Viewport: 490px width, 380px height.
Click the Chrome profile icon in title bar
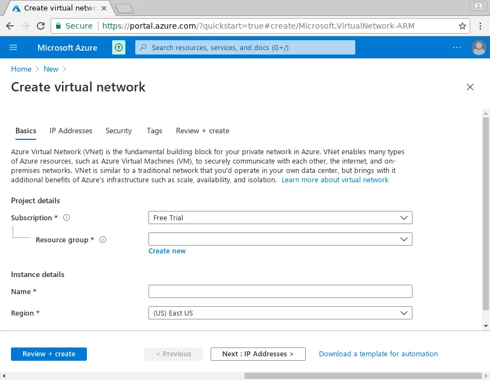(478, 6)
